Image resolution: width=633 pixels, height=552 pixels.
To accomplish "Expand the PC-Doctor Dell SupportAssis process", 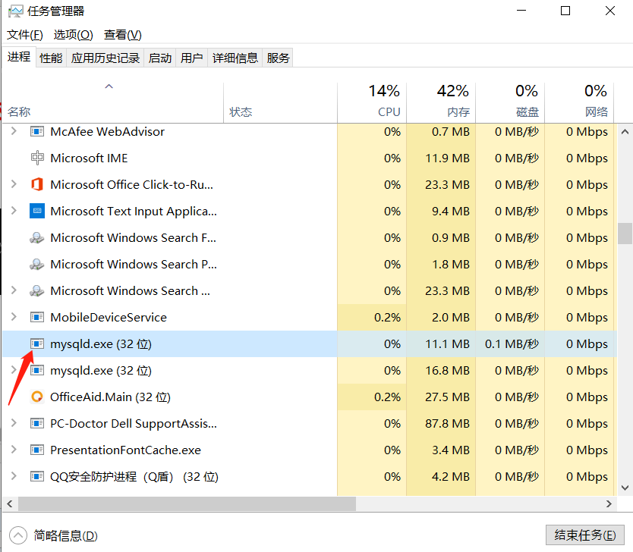I will click(14, 423).
